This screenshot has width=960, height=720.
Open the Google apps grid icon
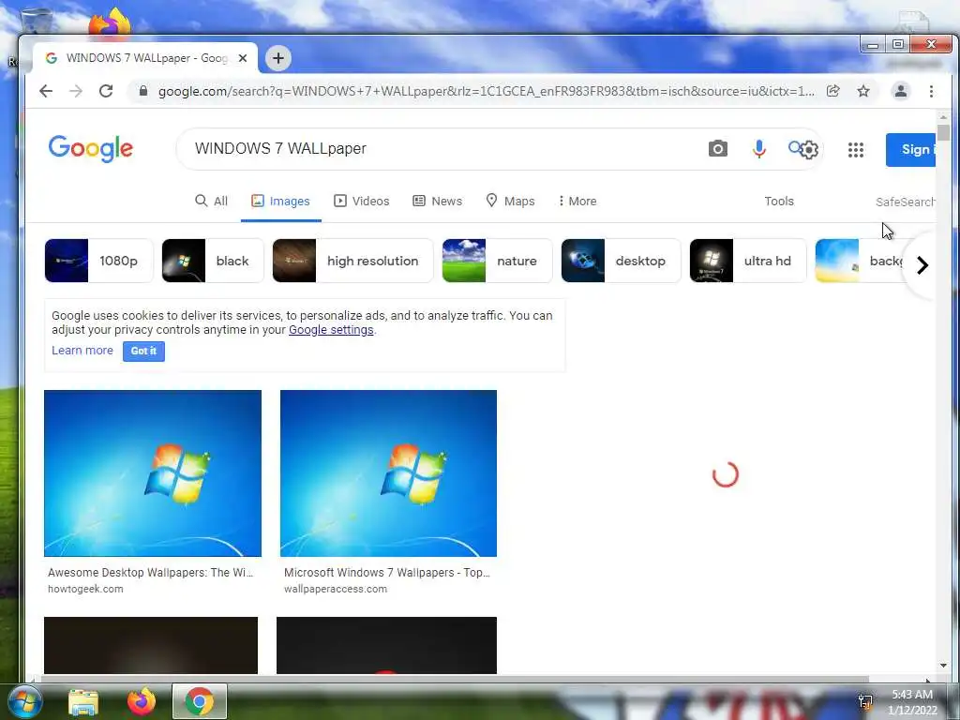click(855, 149)
